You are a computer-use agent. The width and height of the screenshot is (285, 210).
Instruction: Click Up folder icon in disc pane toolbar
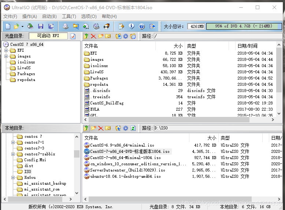(x=86, y=36)
